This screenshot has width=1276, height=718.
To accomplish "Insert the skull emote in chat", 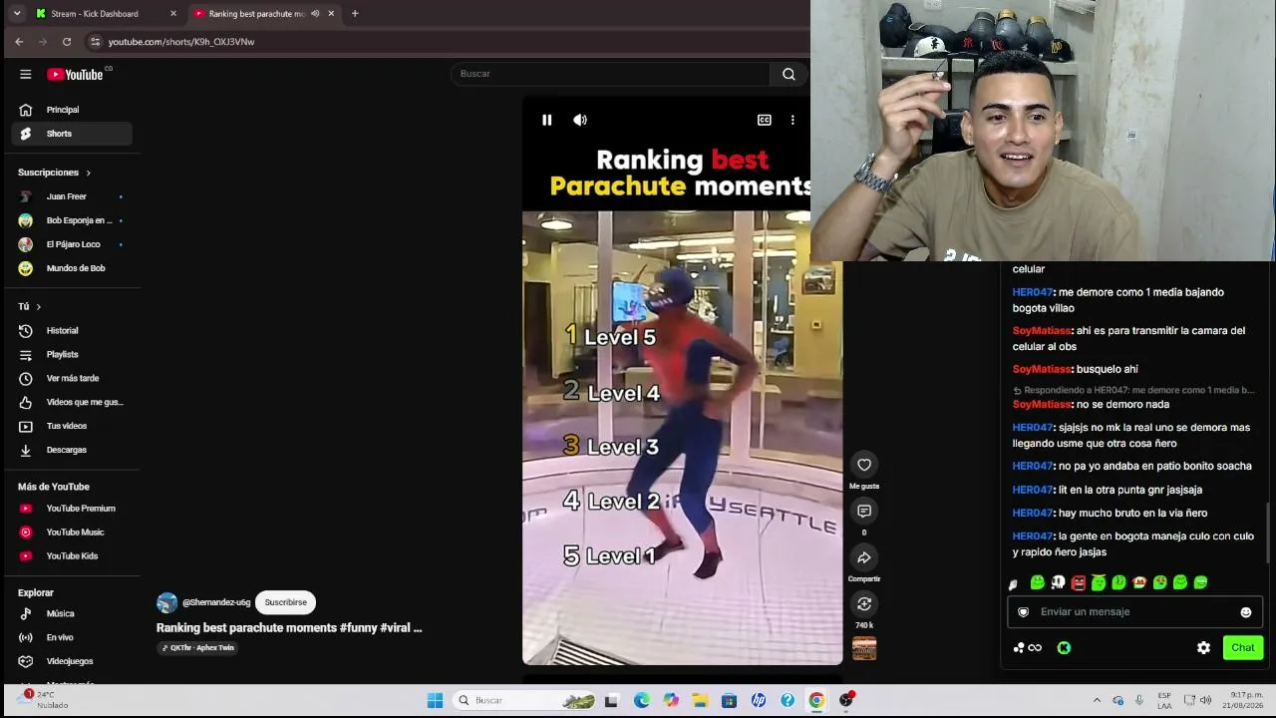I will pyautogui.click(x=1058, y=582).
